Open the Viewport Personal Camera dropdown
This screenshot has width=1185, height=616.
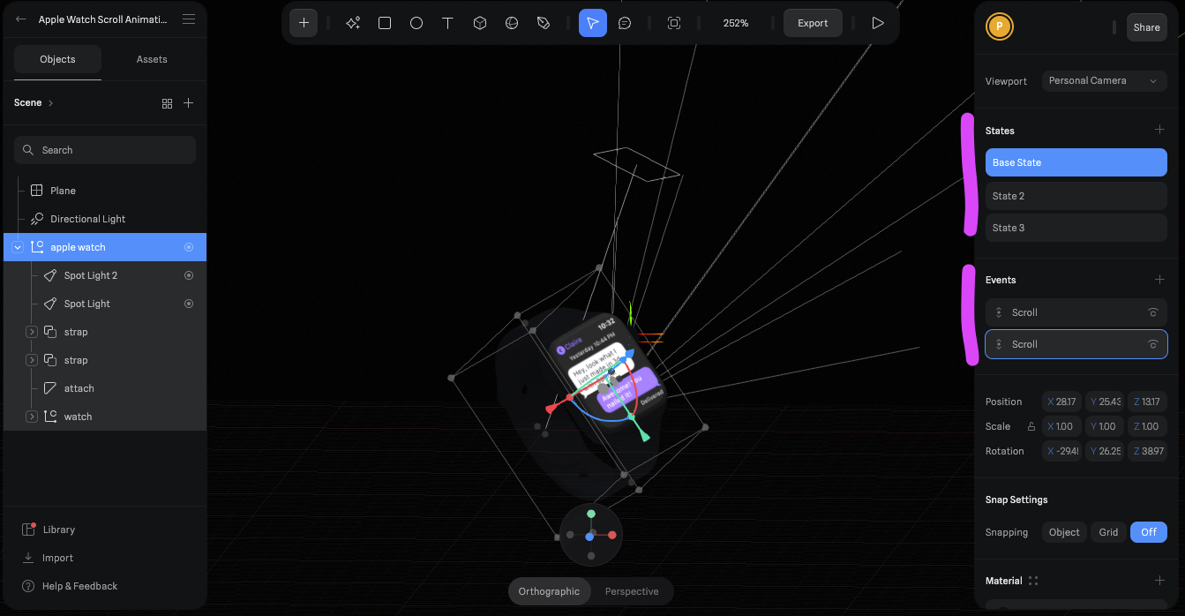pyautogui.click(x=1105, y=80)
